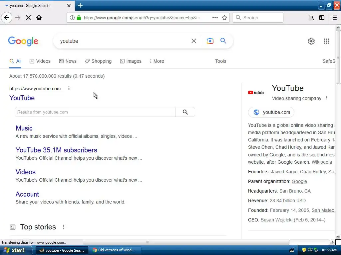Switch to the Shopping tab
Viewport: 341px width, 255px height.
(98, 61)
